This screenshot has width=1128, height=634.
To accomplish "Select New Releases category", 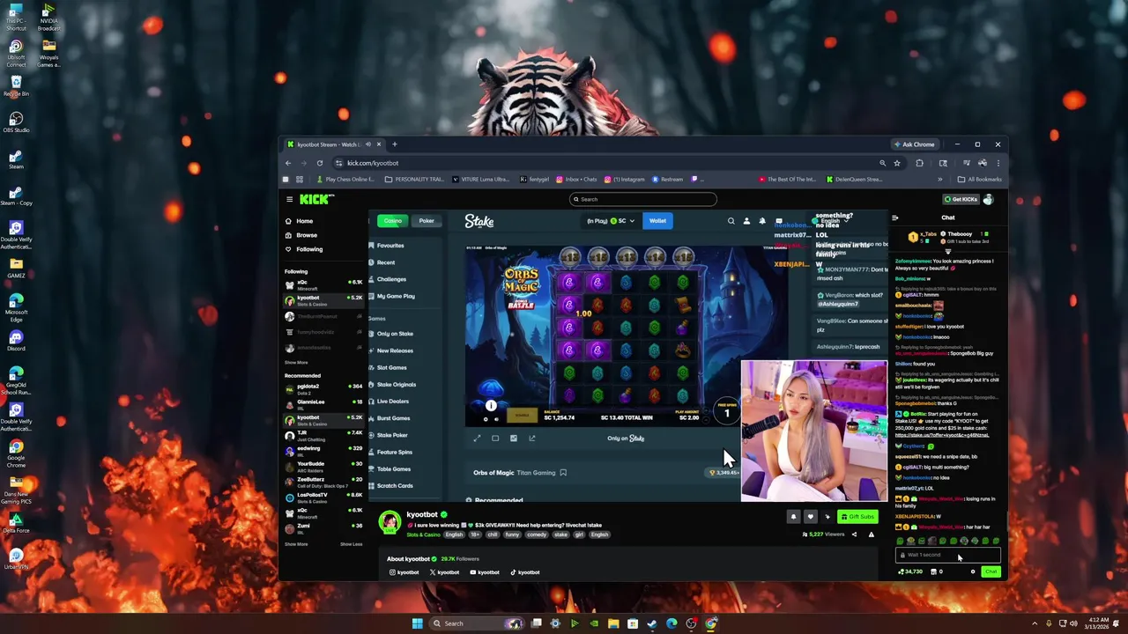I will [x=395, y=350].
